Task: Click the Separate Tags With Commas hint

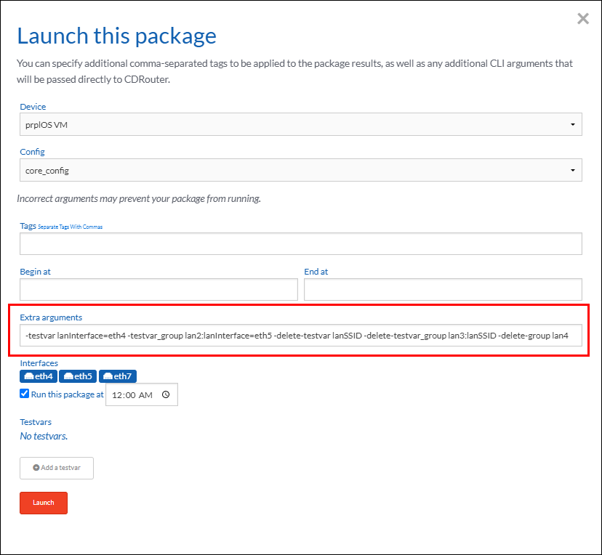Action: pos(71,227)
